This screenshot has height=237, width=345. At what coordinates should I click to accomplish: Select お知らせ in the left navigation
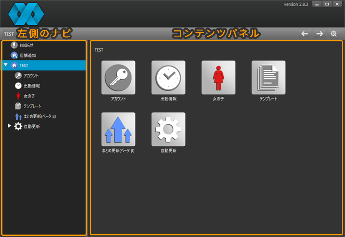click(26, 45)
